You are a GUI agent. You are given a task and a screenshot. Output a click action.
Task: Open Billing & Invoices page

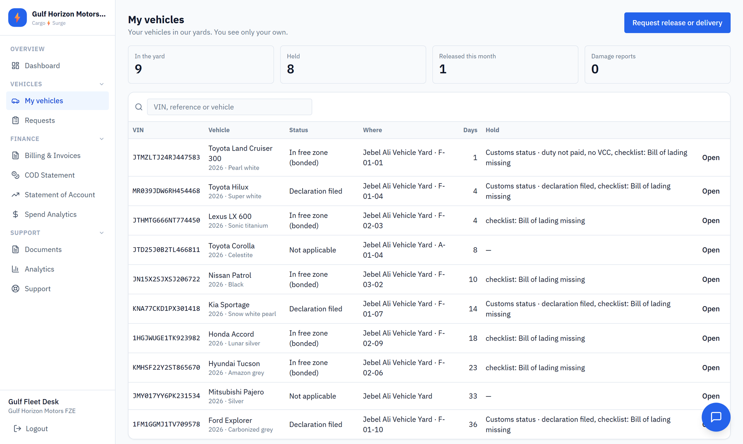[57, 156]
